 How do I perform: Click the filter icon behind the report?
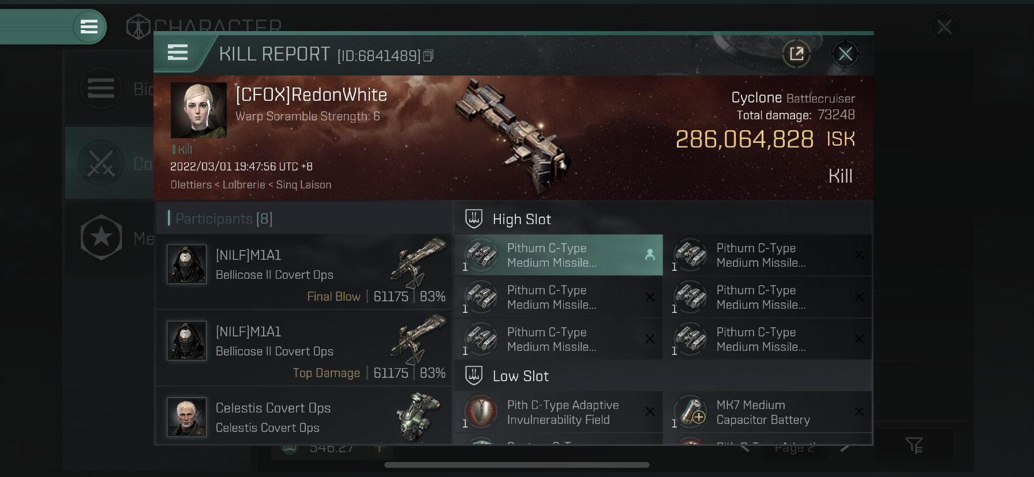tap(914, 445)
